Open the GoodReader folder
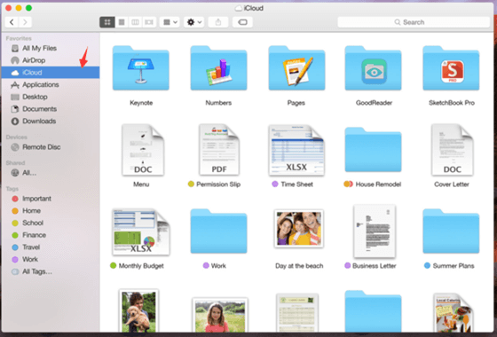This screenshot has width=497, height=337. coord(373,68)
